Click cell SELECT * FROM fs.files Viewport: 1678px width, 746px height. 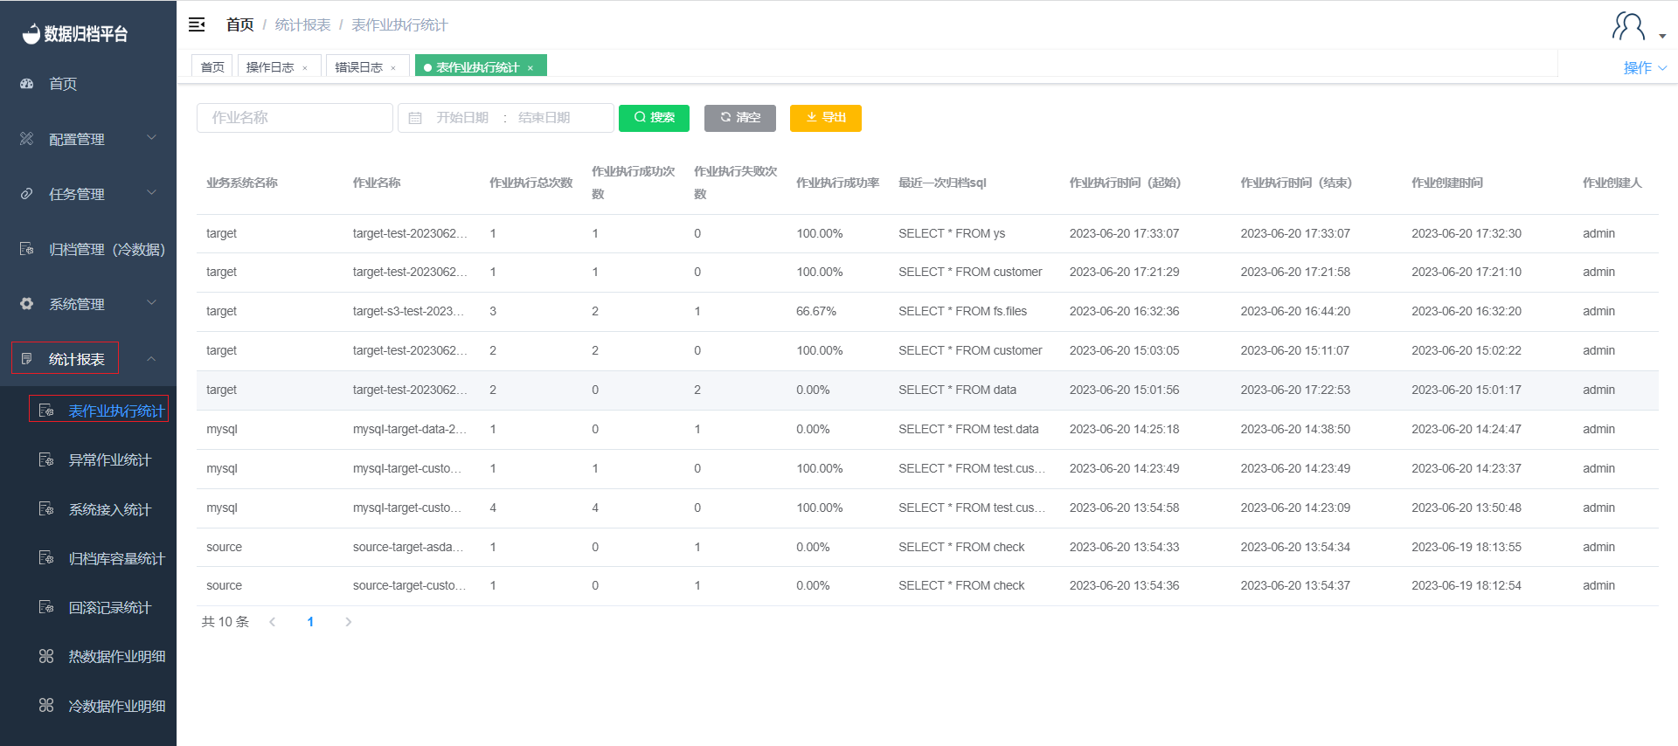pos(962,311)
